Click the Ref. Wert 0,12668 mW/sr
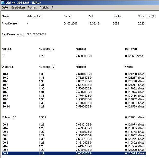 click(x=134, y=56)
